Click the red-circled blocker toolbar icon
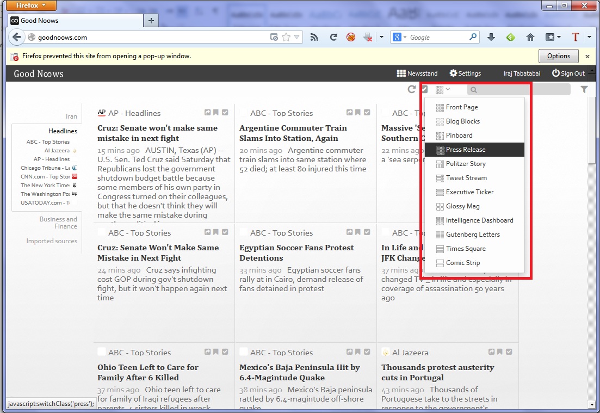 [350, 37]
